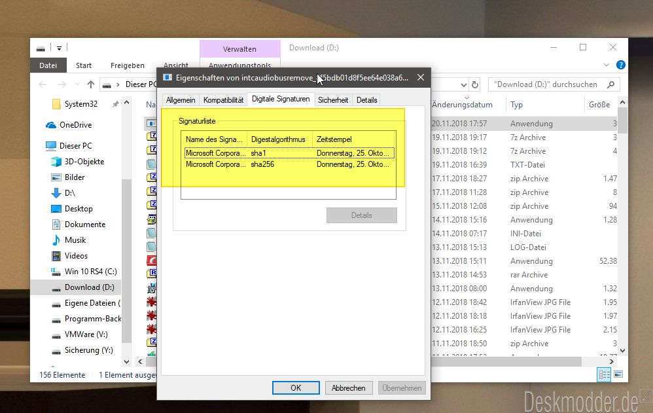Select the sha1 Microsoft signature row
Image resolution: width=653 pixels, height=413 pixels.
(289, 153)
